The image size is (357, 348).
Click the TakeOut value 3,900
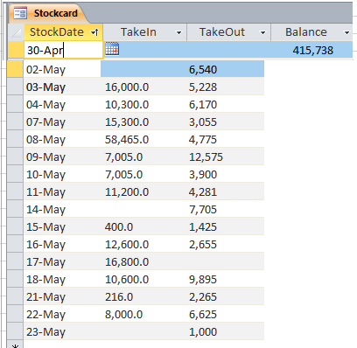[x=203, y=175]
